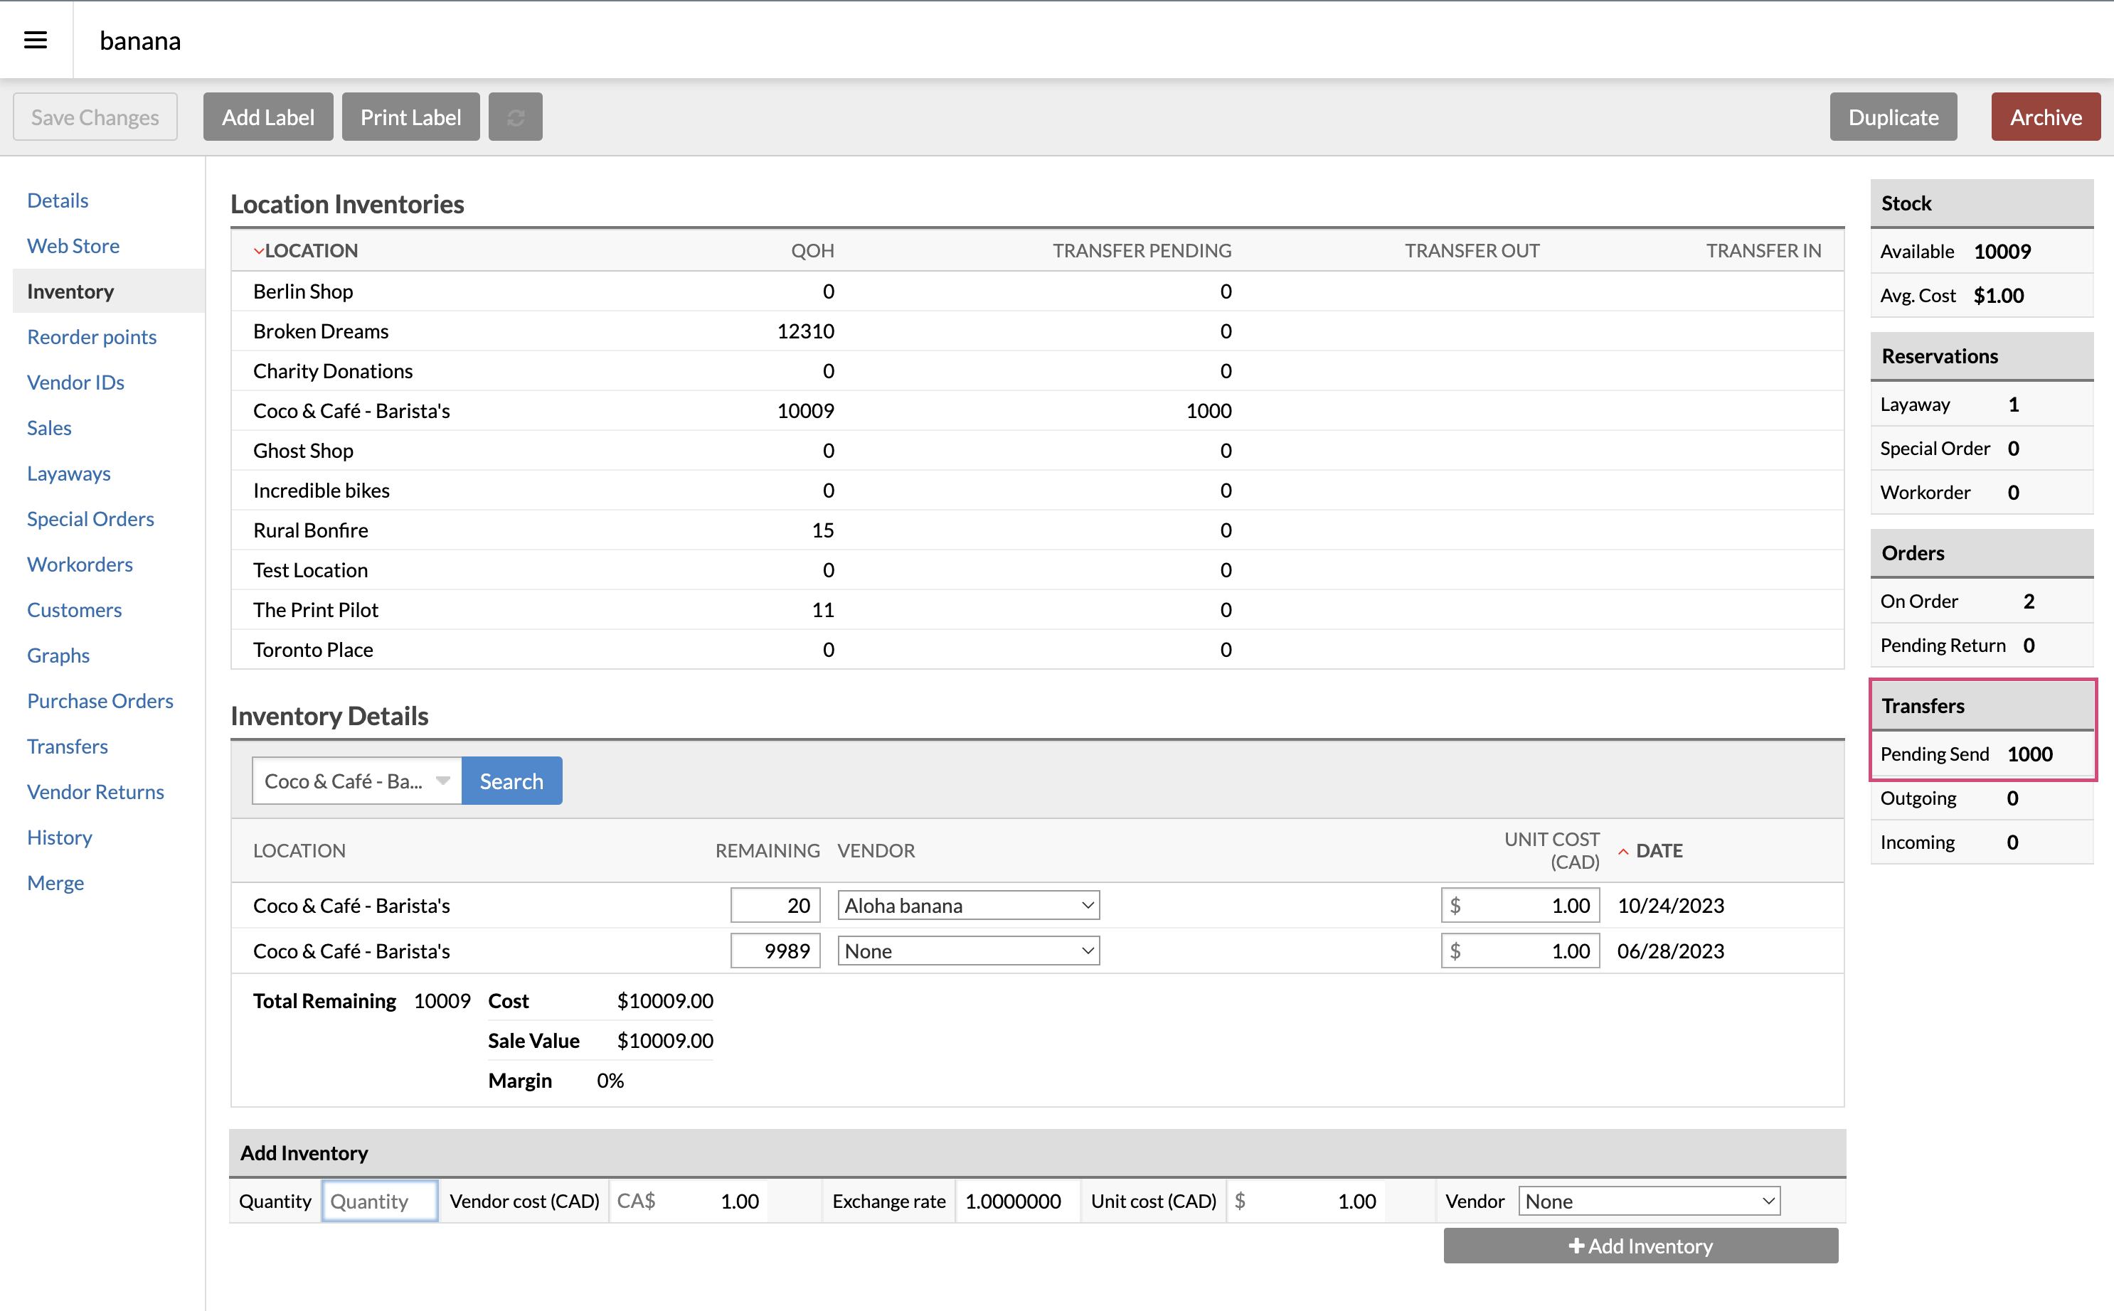Image resolution: width=2114 pixels, height=1311 pixels.
Task: Select the Details tab in sidebar
Action: (58, 198)
